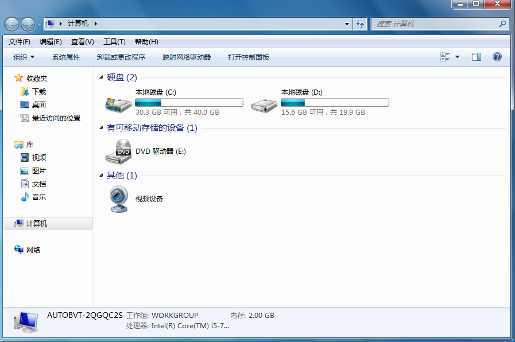The width and height of the screenshot is (515, 342).
Task: Click the 系统属性 button
Action: click(x=66, y=57)
